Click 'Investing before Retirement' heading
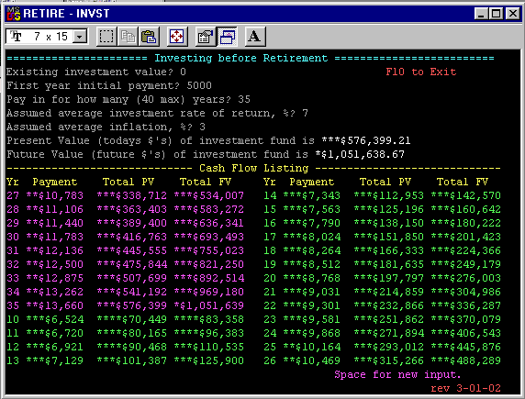Screen dimensions: 525x399 click(x=240, y=58)
